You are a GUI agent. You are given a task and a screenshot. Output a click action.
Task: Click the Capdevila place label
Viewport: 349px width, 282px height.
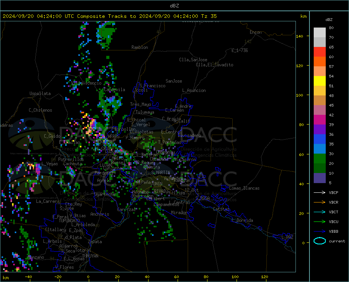point(114,90)
